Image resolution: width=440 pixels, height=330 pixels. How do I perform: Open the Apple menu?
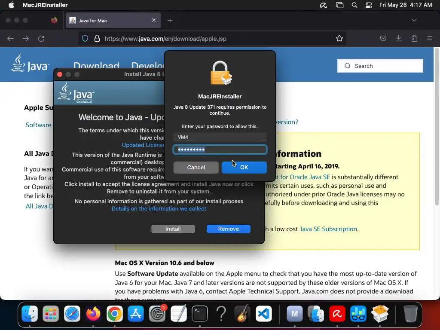coord(11,5)
